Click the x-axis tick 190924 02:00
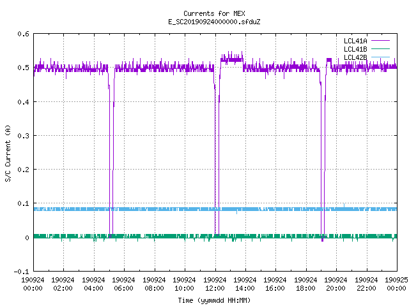 [63, 284]
